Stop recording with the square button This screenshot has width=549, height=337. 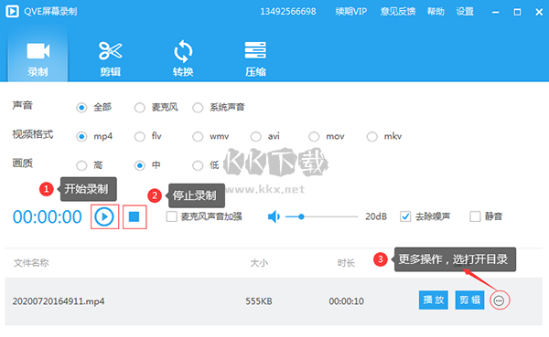coord(135,216)
